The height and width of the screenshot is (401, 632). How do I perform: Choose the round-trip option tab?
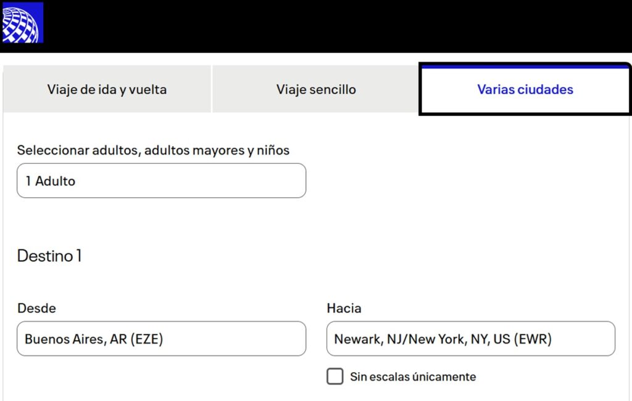point(107,89)
